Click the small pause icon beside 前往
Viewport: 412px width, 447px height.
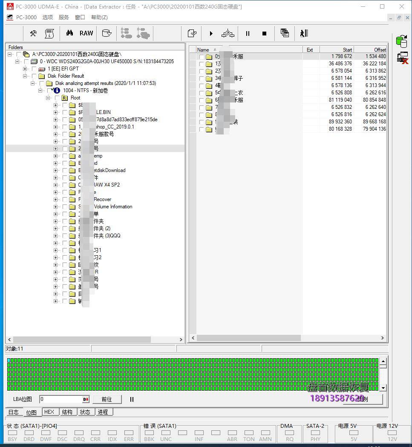click(x=132, y=399)
